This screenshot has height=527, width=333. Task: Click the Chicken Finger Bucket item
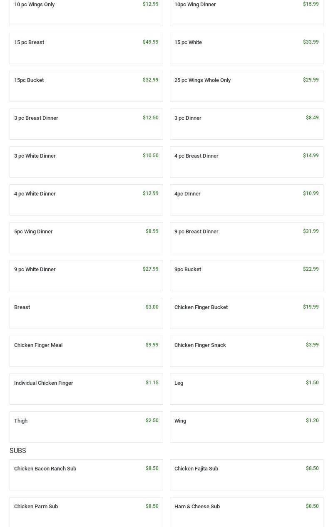pos(246,313)
